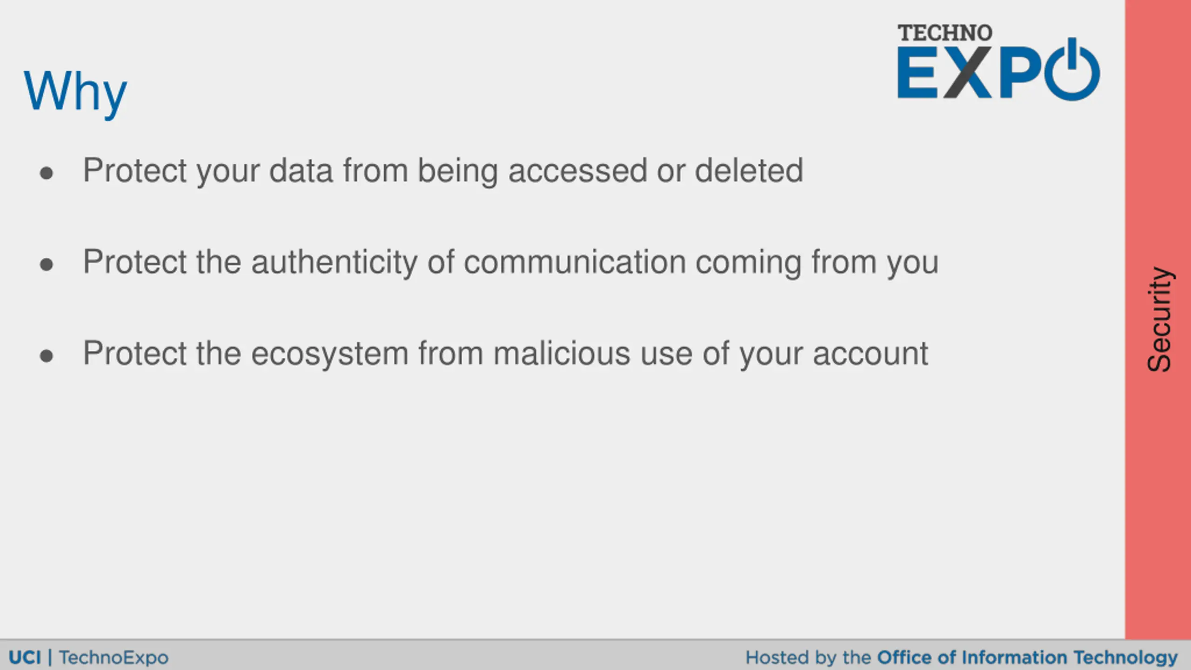Click the bullet dot before authenticity line
The height and width of the screenshot is (670, 1191).
click(46, 265)
